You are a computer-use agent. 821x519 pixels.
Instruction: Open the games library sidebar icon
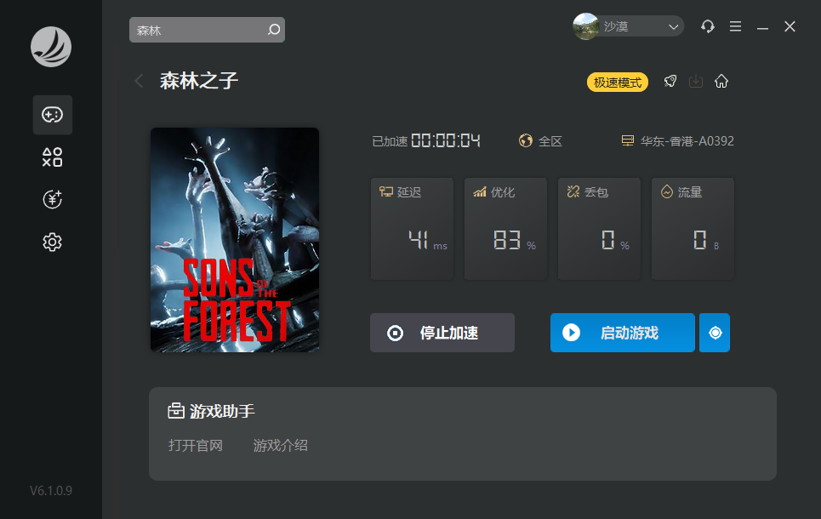click(x=53, y=115)
